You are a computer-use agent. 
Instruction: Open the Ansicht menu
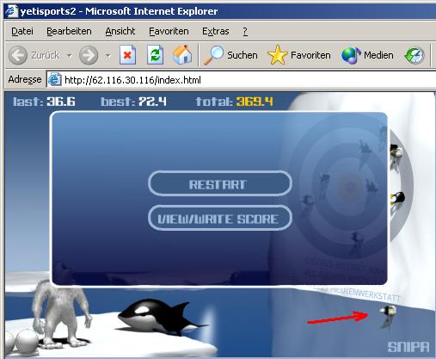120,31
